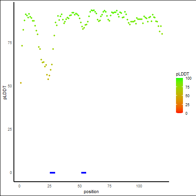Click the y-axis tick label 75
Viewport: 196px width, 196px height.
click(10, 43)
